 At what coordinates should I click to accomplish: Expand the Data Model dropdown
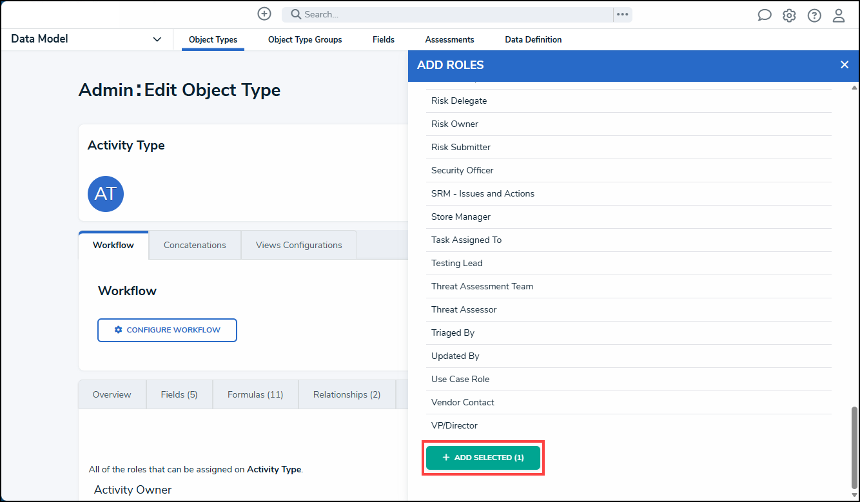157,39
